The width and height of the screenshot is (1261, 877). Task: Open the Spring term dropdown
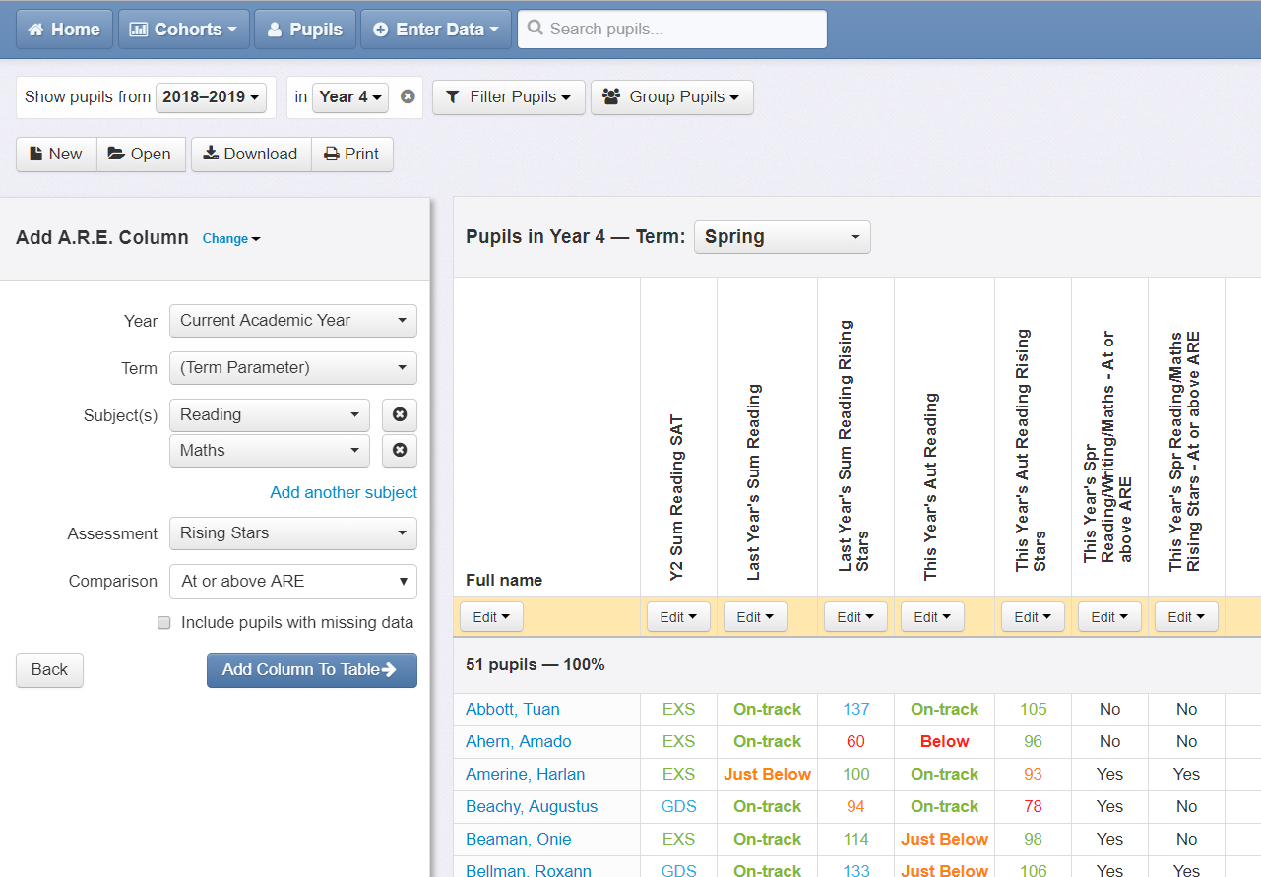tap(783, 237)
